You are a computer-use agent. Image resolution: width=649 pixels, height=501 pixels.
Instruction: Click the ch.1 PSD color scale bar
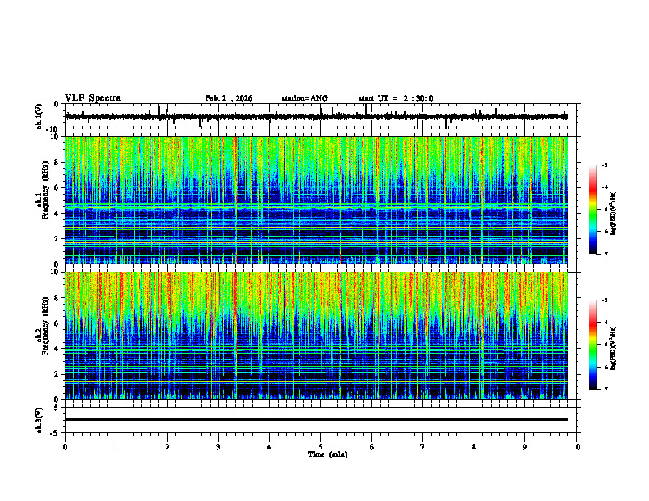[x=593, y=210]
